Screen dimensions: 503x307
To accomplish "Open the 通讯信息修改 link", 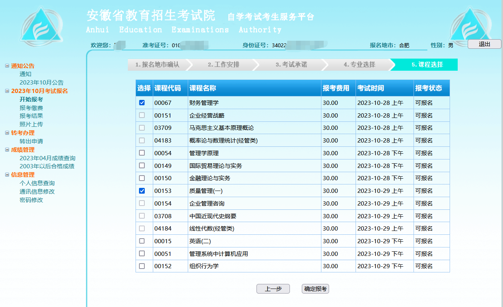I will click(37, 191).
